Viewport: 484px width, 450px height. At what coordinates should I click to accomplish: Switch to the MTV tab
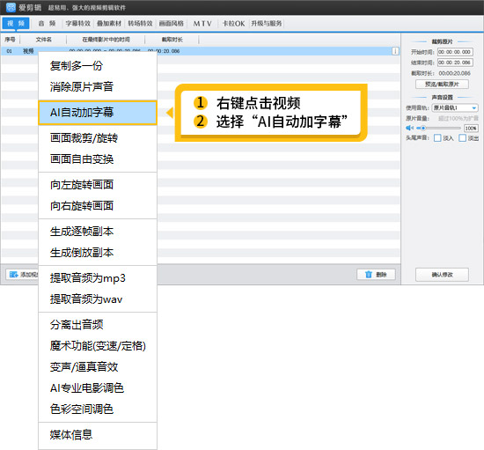[202, 24]
